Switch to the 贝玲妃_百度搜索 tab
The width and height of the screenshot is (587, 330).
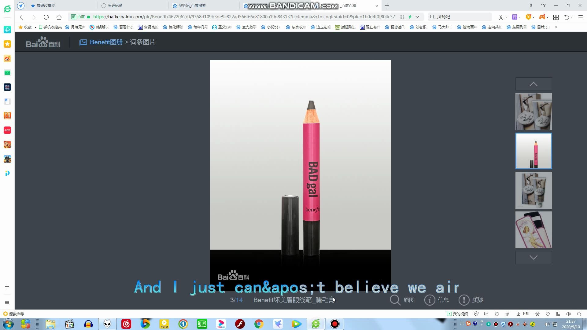click(204, 6)
